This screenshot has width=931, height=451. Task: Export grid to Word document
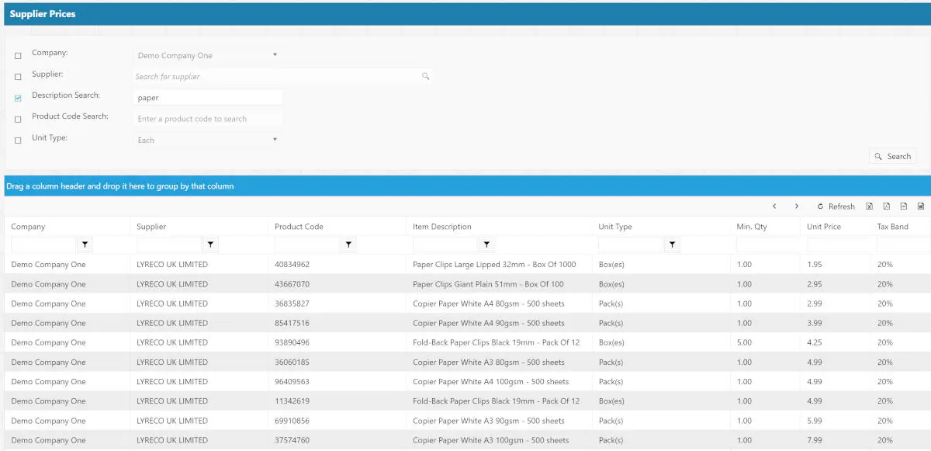tap(921, 206)
